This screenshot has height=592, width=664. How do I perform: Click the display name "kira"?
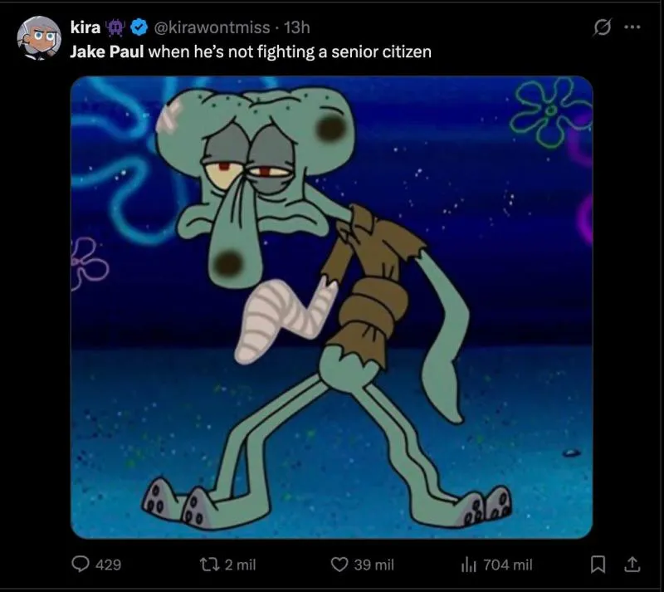tap(85, 27)
